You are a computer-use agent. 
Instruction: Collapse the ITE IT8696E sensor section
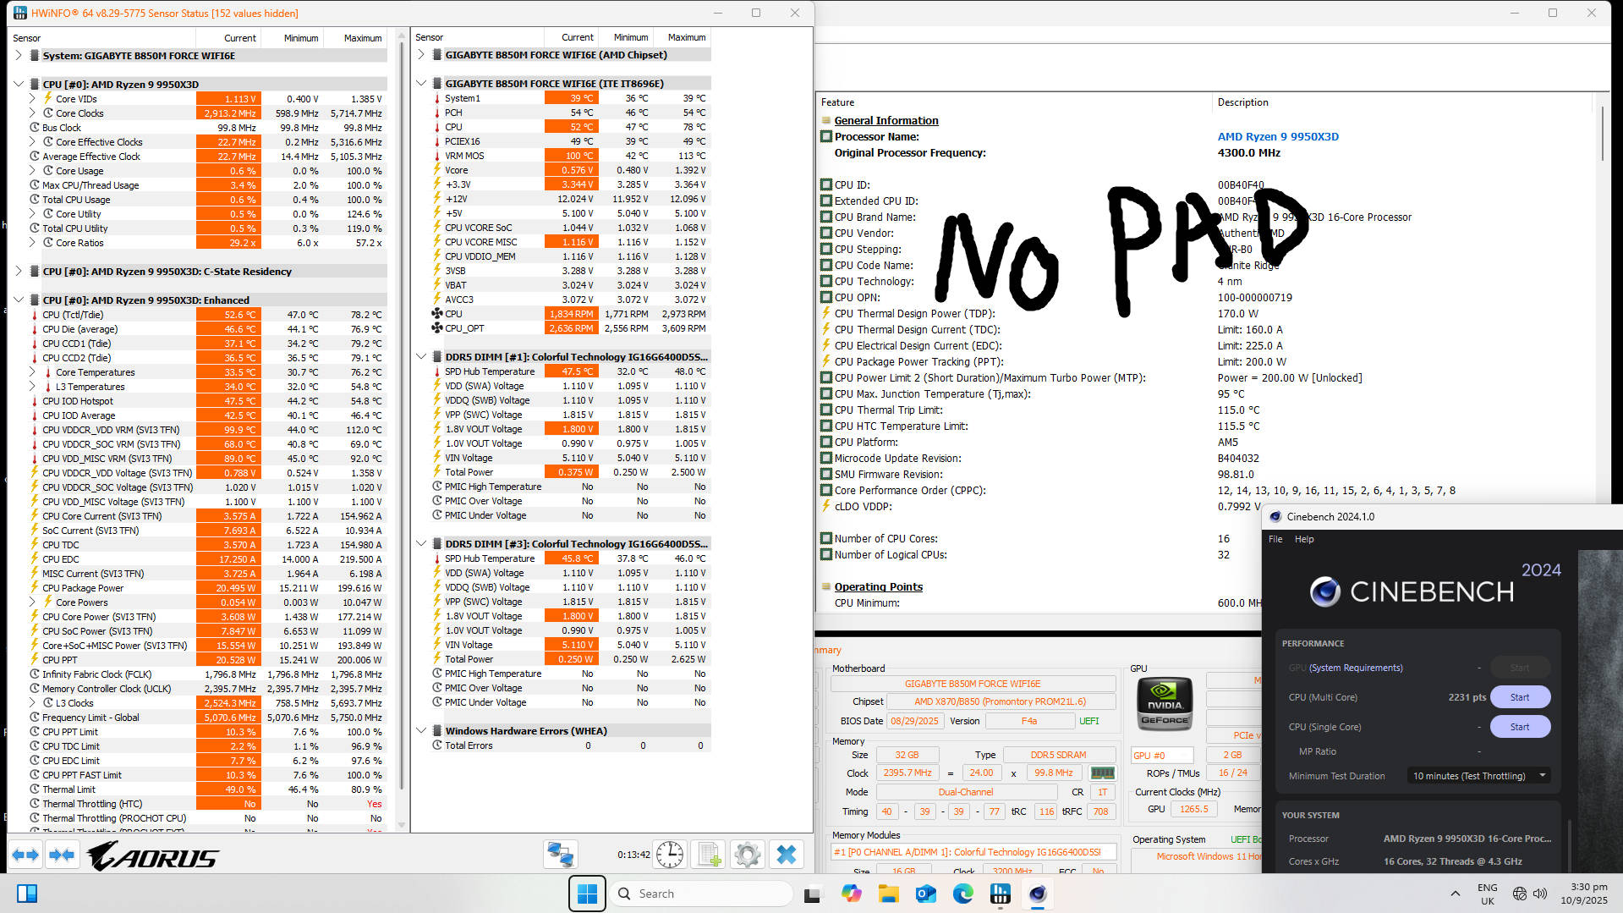coord(421,83)
